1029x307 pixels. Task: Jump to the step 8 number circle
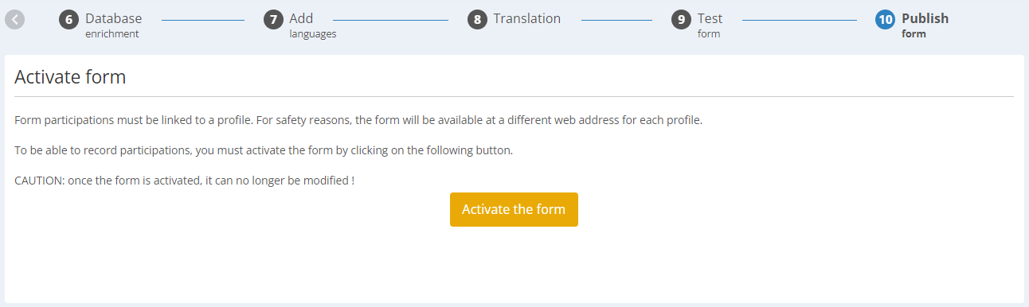tap(477, 19)
